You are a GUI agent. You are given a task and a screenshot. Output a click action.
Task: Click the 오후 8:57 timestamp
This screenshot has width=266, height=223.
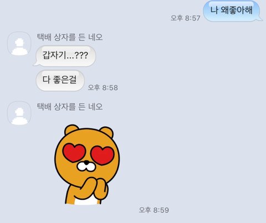pos(186,18)
